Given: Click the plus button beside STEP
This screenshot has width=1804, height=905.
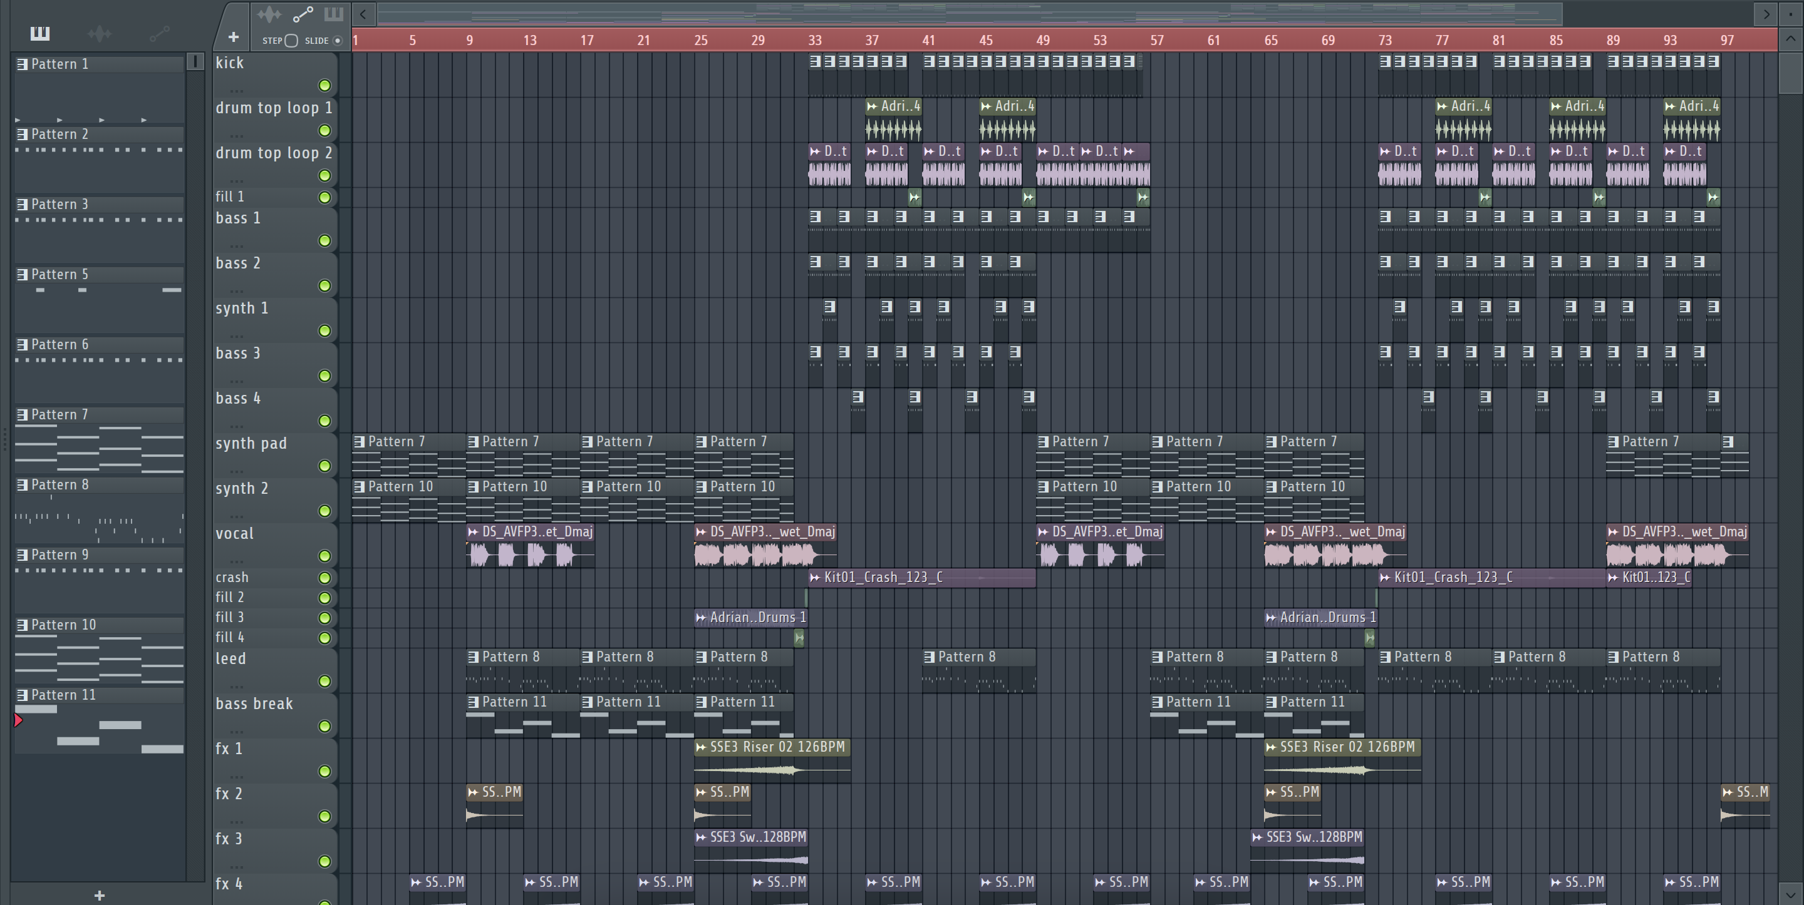Looking at the screenshot, I should point(233,37).
